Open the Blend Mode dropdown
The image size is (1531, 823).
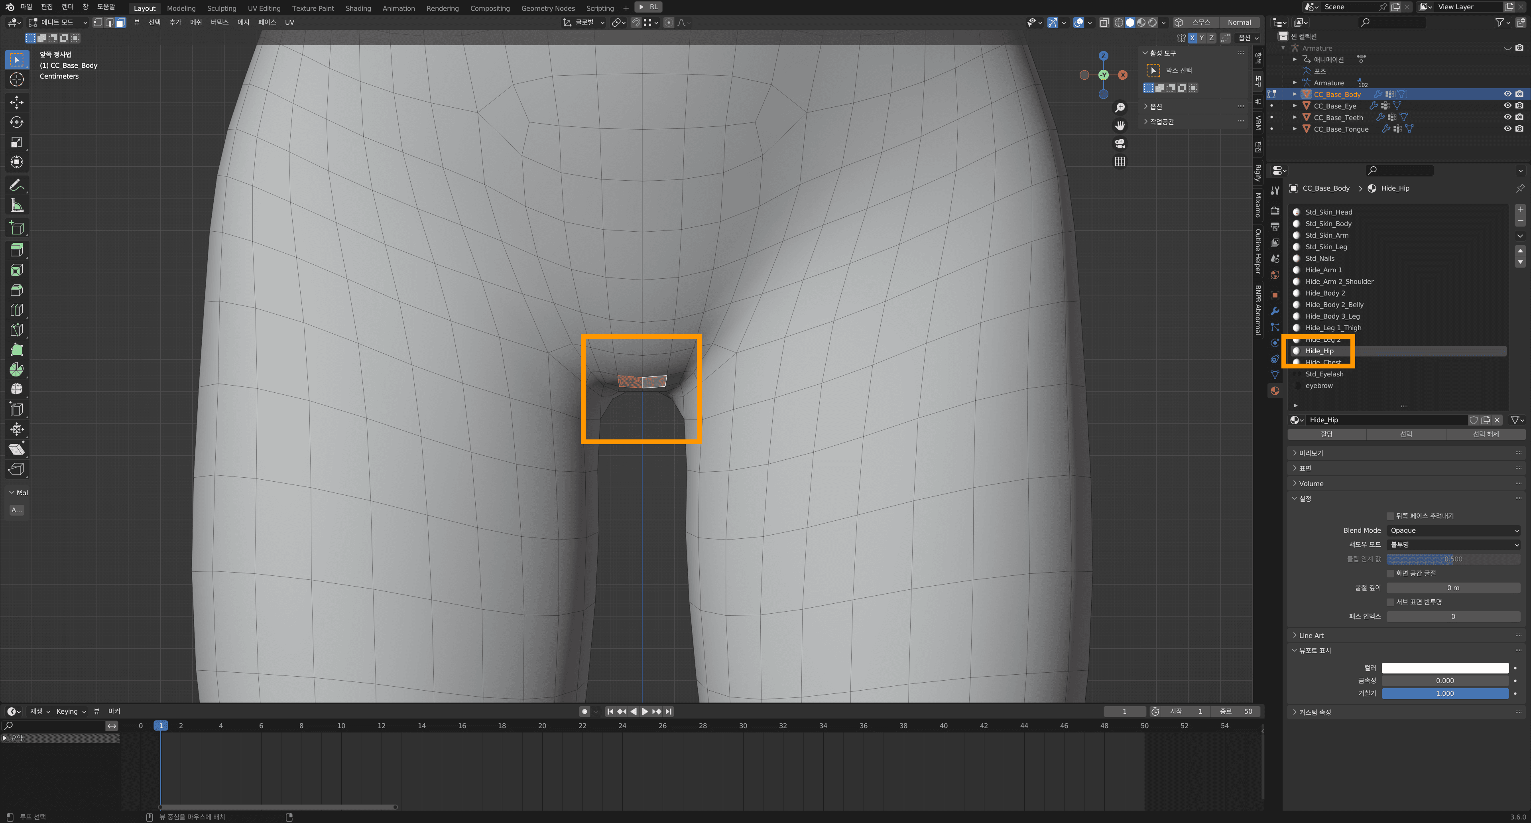tap(1453, 531)
